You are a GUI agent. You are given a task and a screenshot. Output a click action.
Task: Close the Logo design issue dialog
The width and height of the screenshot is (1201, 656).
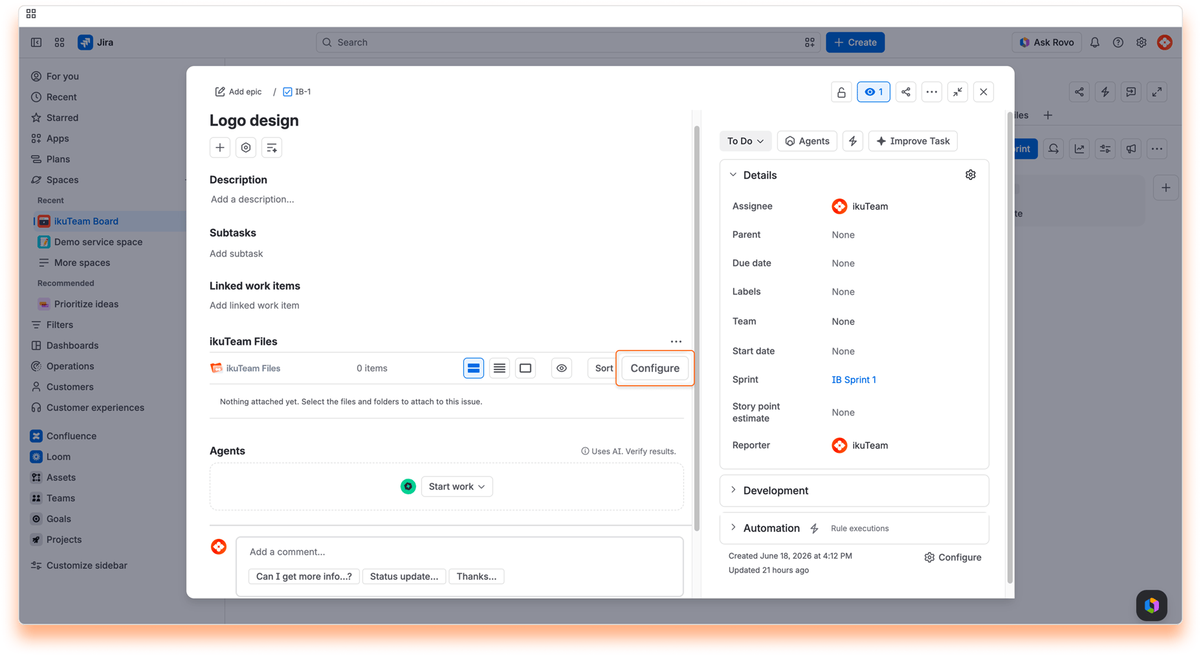click(984, 92)
